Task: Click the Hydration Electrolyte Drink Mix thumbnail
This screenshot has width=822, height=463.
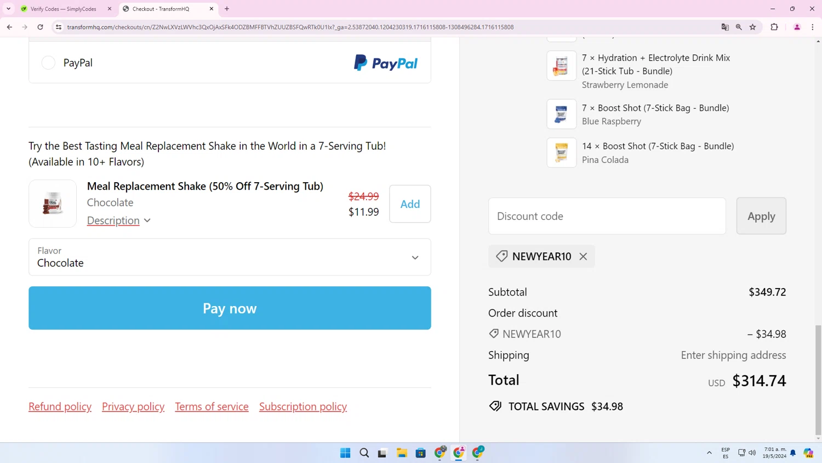Action: (561, 66)
